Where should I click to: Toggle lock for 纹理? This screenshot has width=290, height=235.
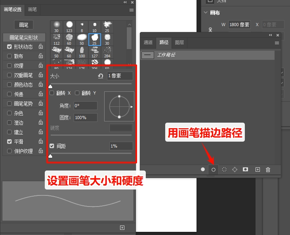(x=41, y=65)
